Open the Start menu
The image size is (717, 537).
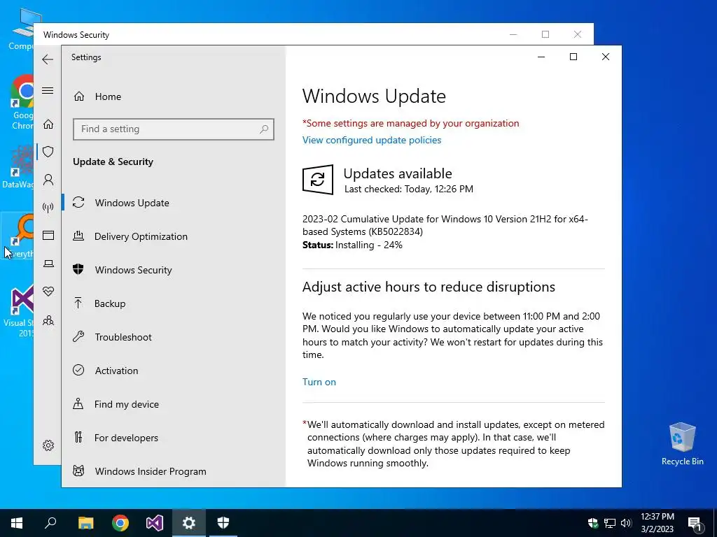(x=17, y=523)
